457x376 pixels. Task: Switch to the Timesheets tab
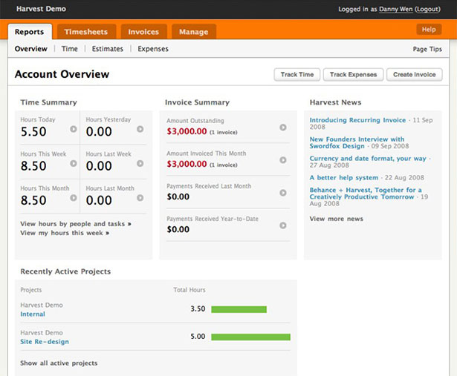(x=86, y=32)
